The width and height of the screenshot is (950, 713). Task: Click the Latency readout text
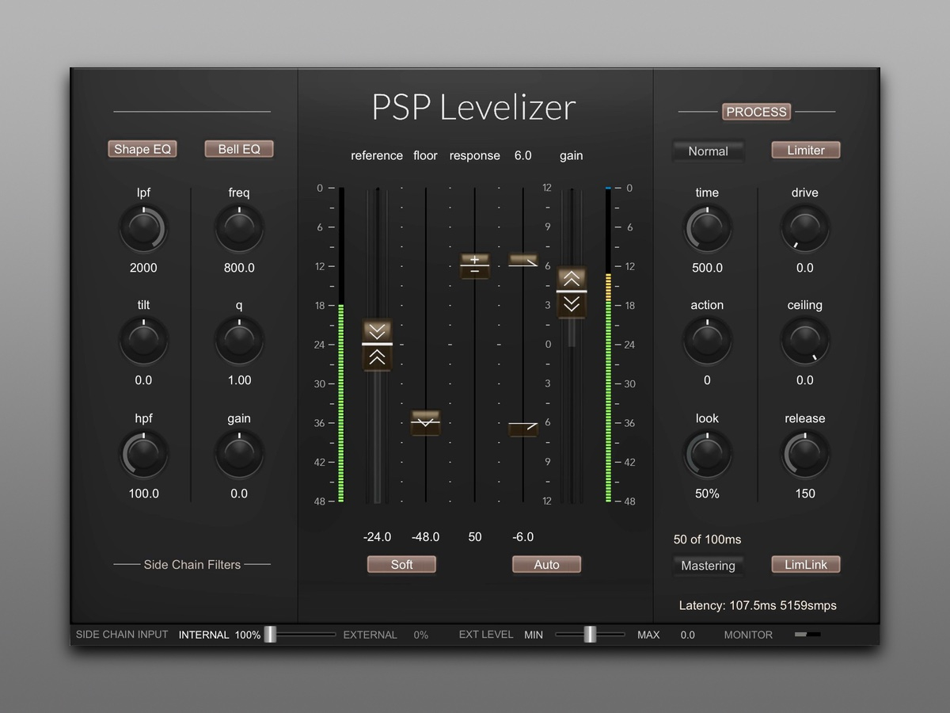click(x=758, y=605)
